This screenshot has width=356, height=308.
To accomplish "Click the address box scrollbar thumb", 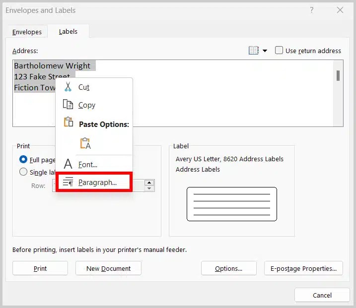I will [x=338, y=75].
